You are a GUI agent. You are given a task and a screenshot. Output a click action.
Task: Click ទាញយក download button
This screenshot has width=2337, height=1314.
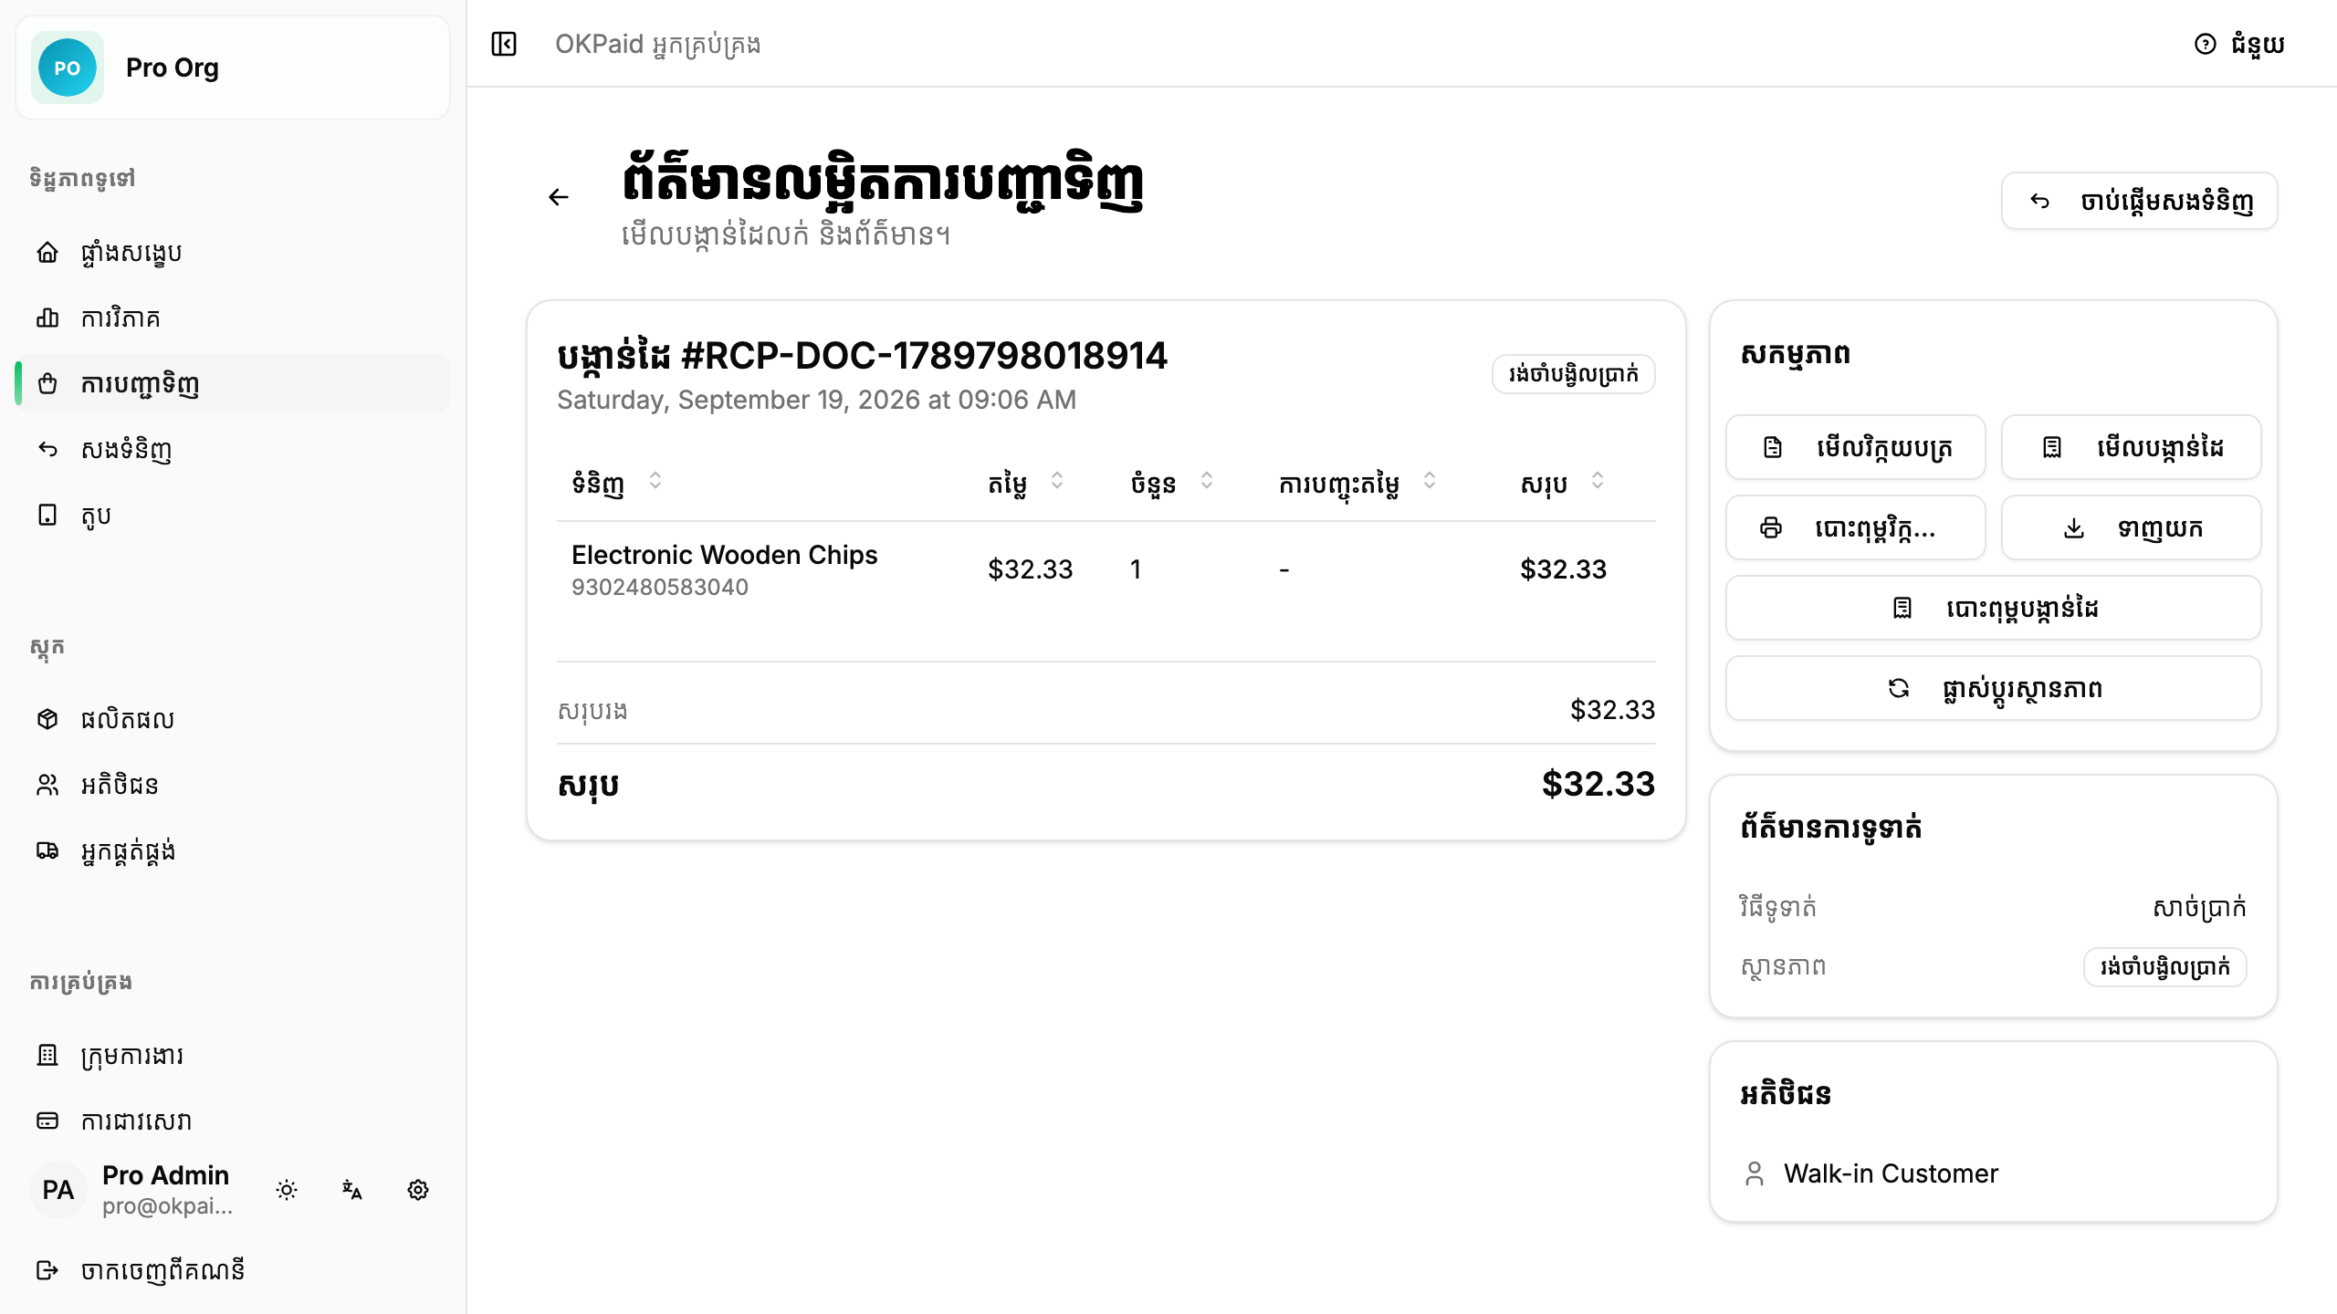[2131, 527]
